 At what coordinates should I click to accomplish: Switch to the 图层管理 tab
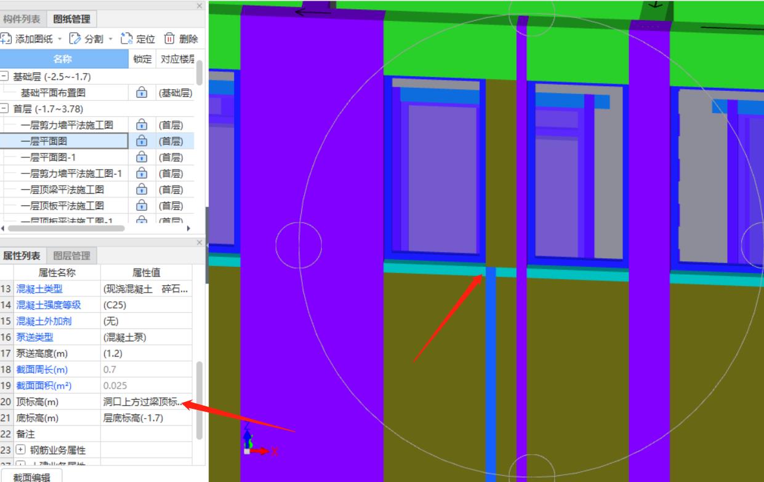tap(71, 256)
